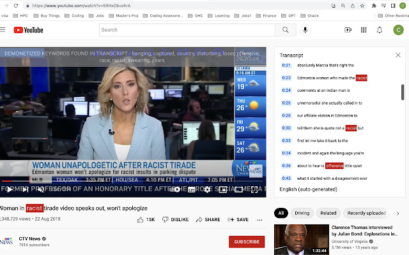Close the Transcript panel
The width and height of the screenshot is (409, 255).
(x=397, y=55)
